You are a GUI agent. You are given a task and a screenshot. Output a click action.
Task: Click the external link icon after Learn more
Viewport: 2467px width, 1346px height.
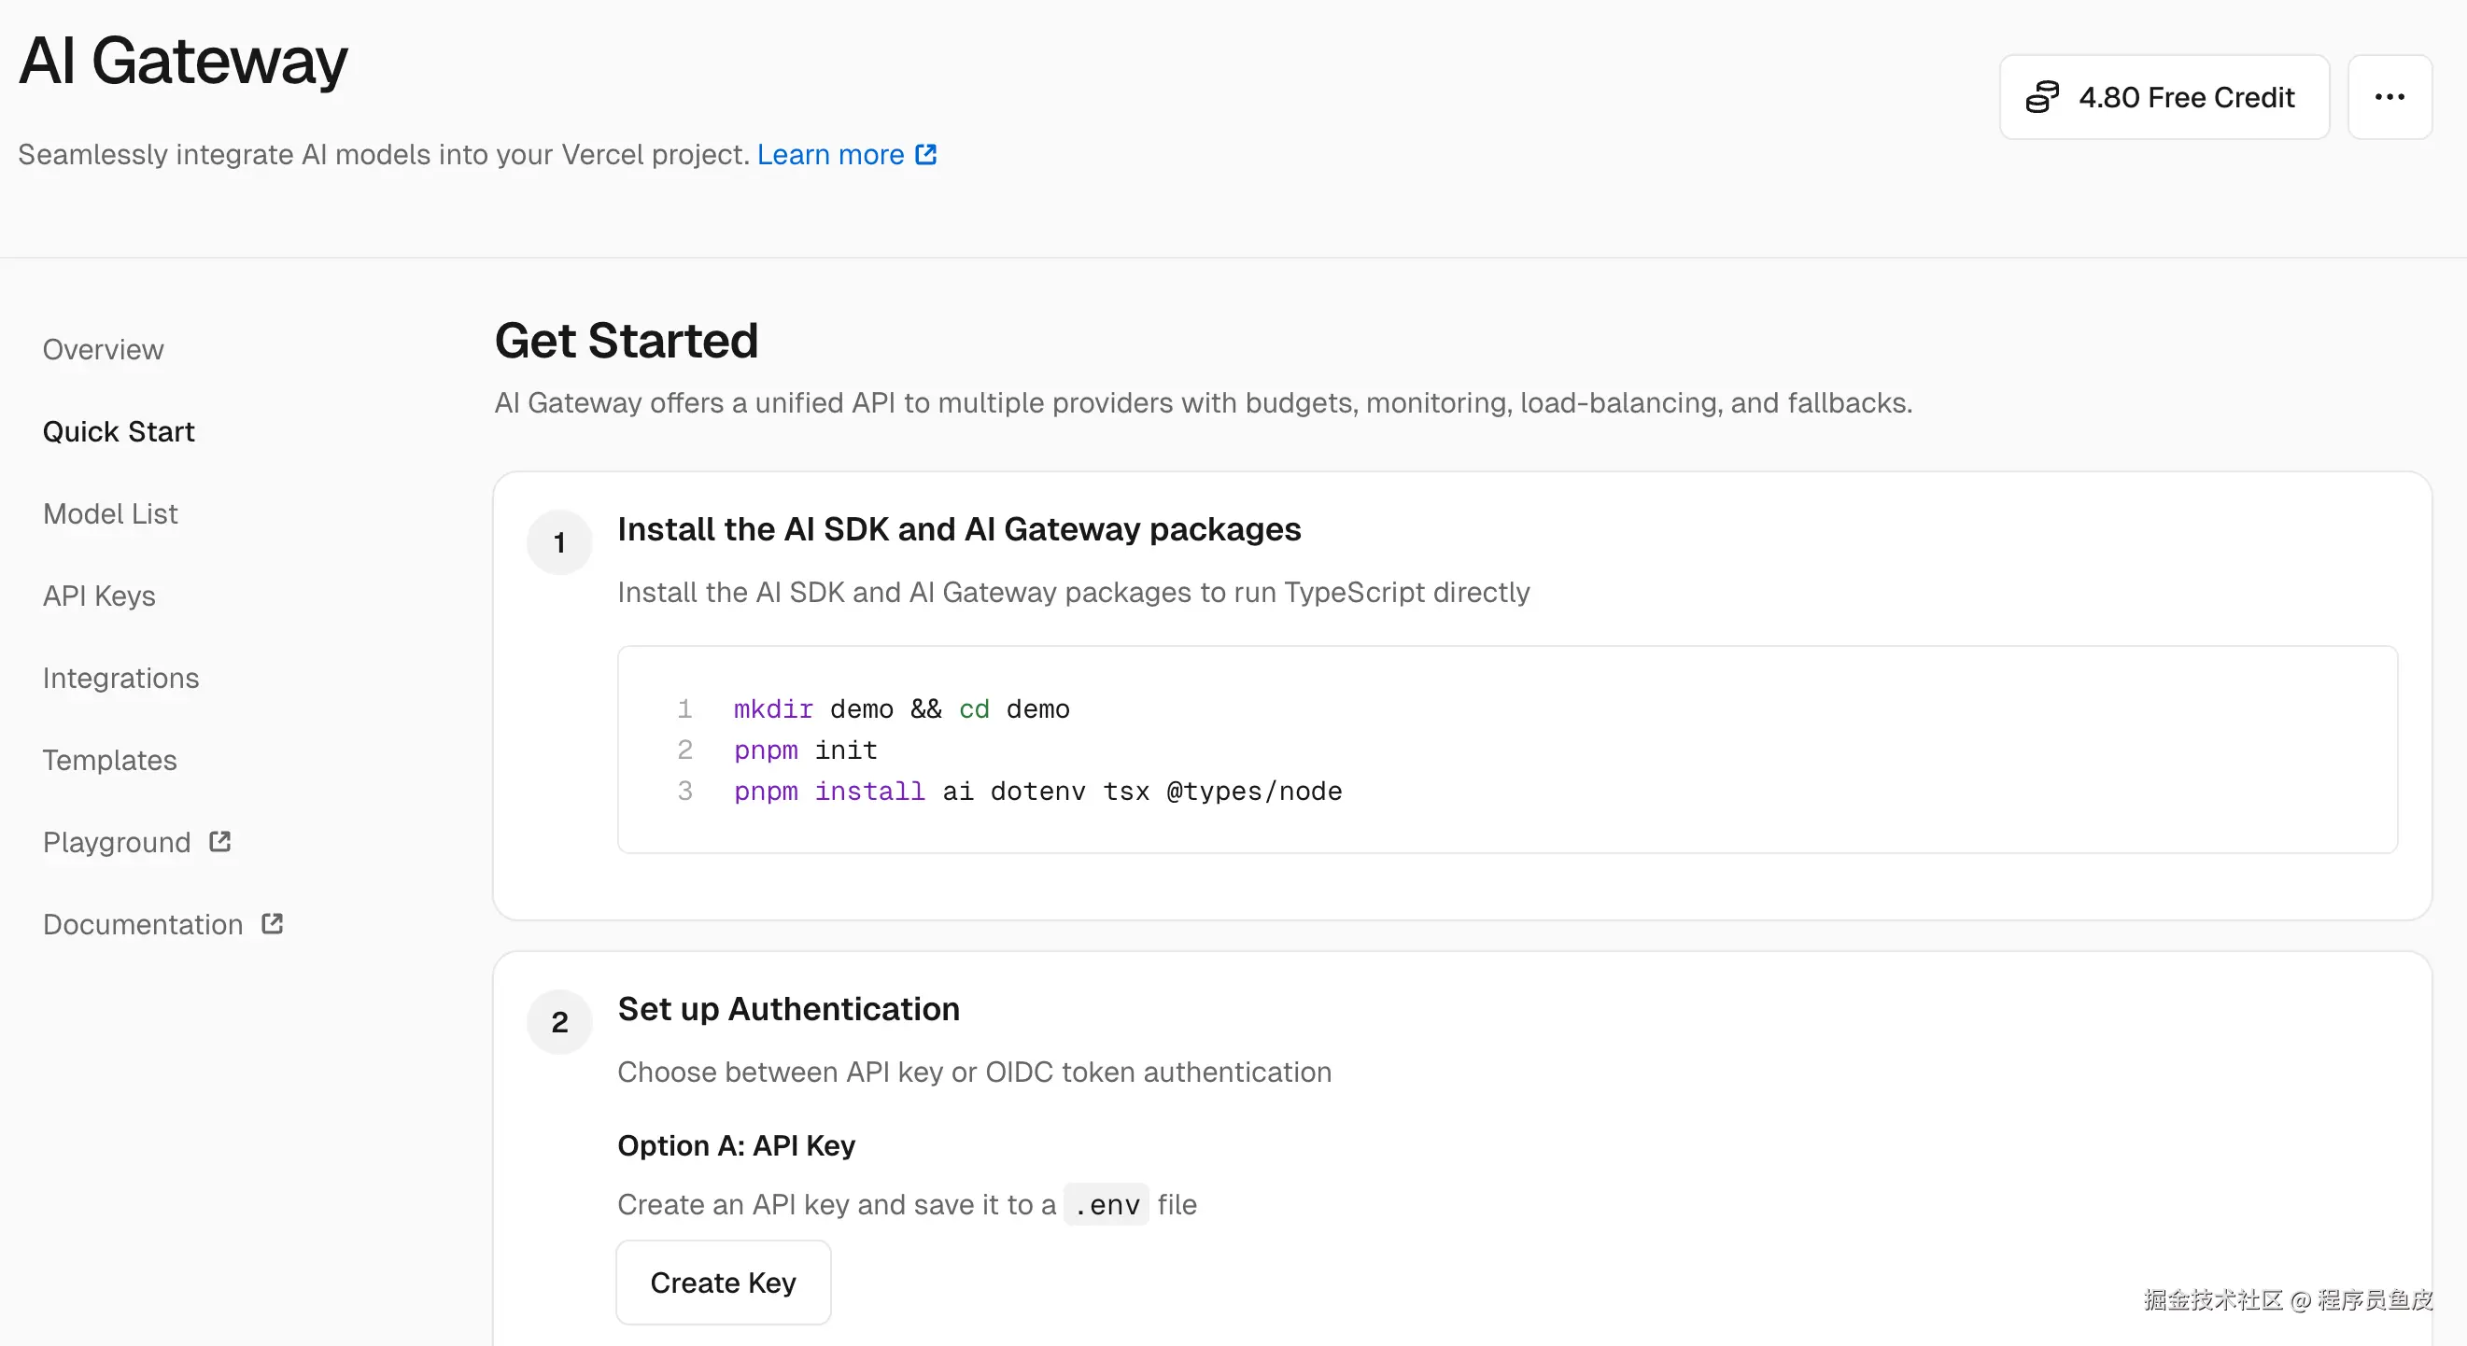point(926,154)
